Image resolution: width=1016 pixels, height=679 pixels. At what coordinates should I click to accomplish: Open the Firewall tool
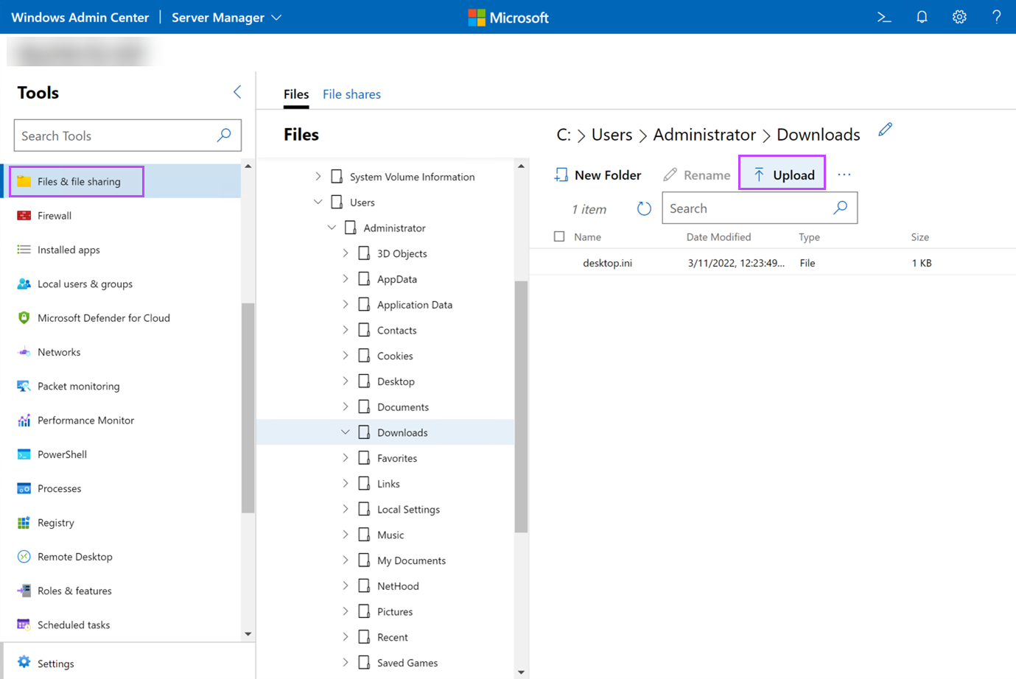coord(55,216)
